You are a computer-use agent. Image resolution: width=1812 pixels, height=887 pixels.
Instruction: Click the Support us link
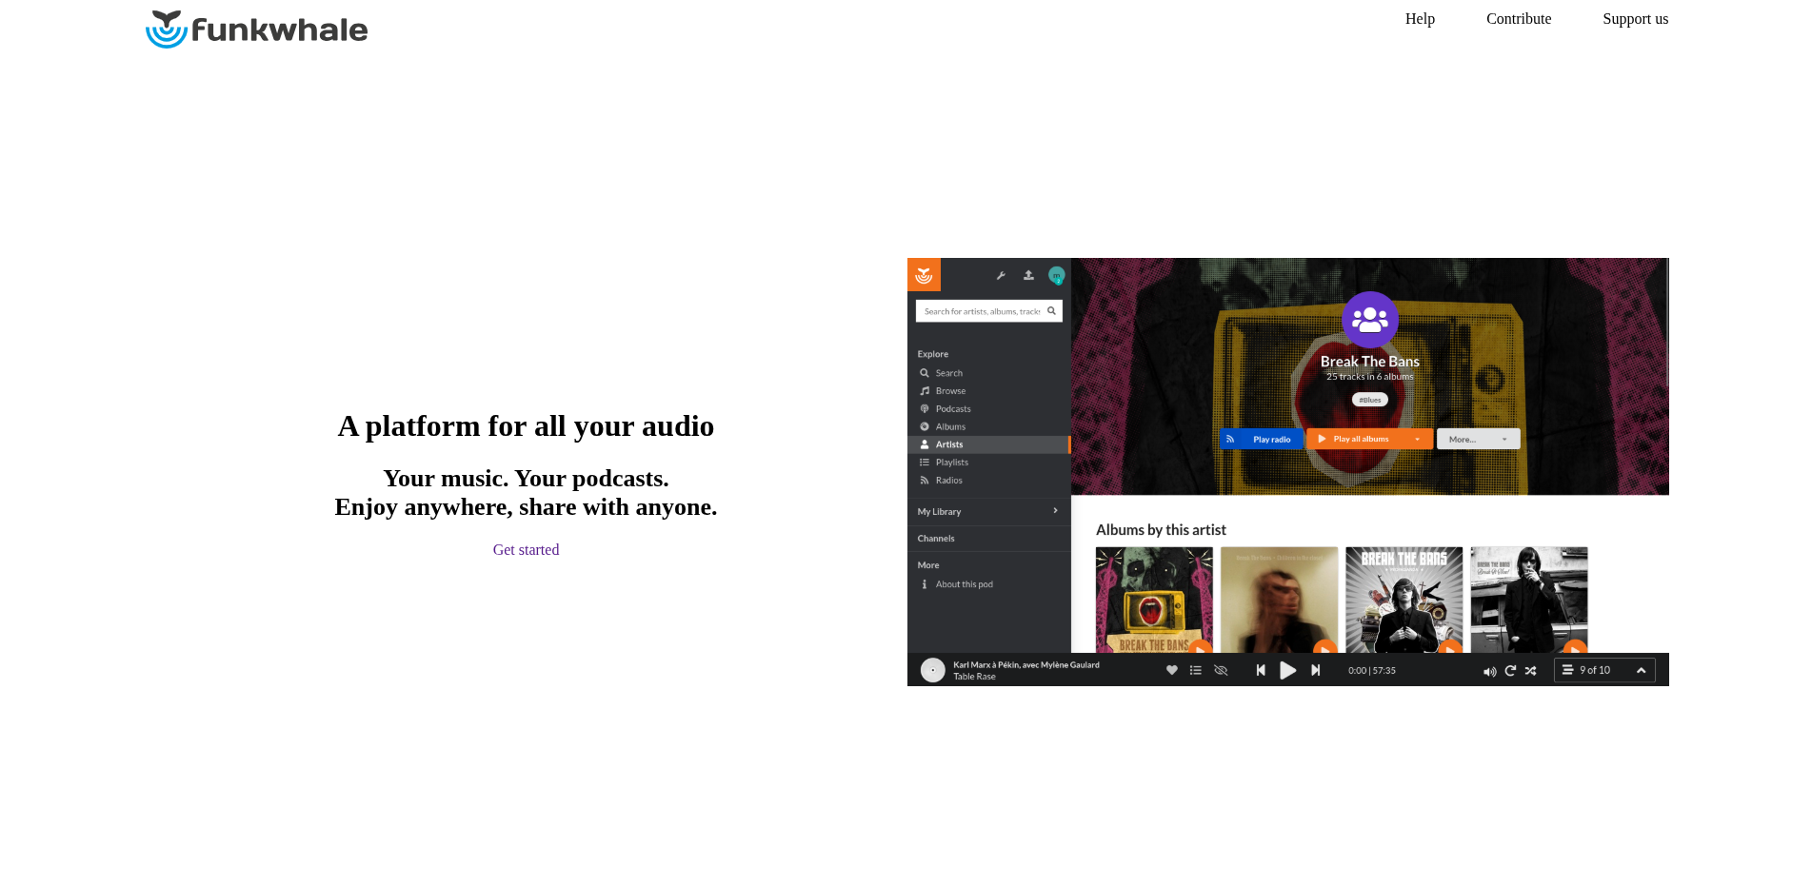1635,19
